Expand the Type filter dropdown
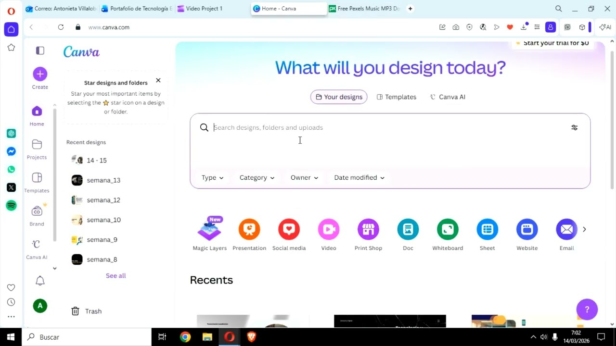Image resolution: width=616 pixels, height=346 pixels. [x=212, y=178]
